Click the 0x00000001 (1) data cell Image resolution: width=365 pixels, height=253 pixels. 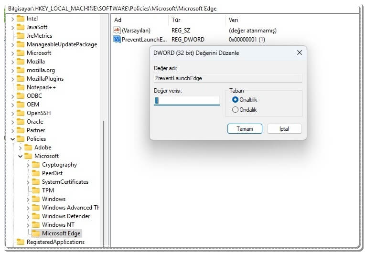pos(247,40)
